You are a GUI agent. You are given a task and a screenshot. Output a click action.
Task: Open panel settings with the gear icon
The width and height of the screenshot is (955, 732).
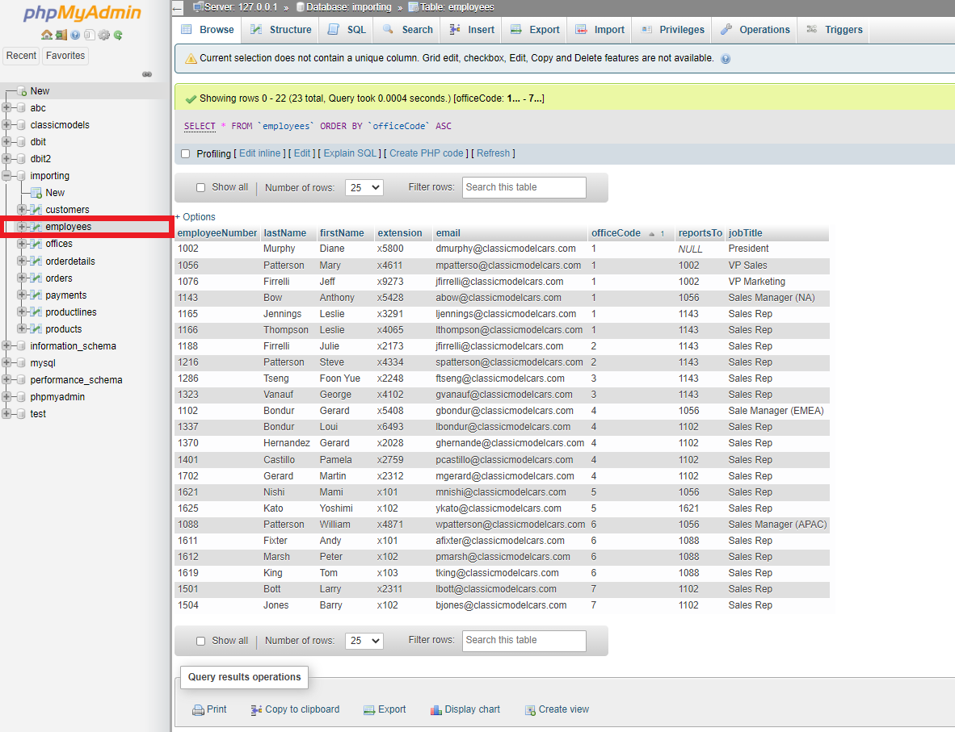[103, 36]
